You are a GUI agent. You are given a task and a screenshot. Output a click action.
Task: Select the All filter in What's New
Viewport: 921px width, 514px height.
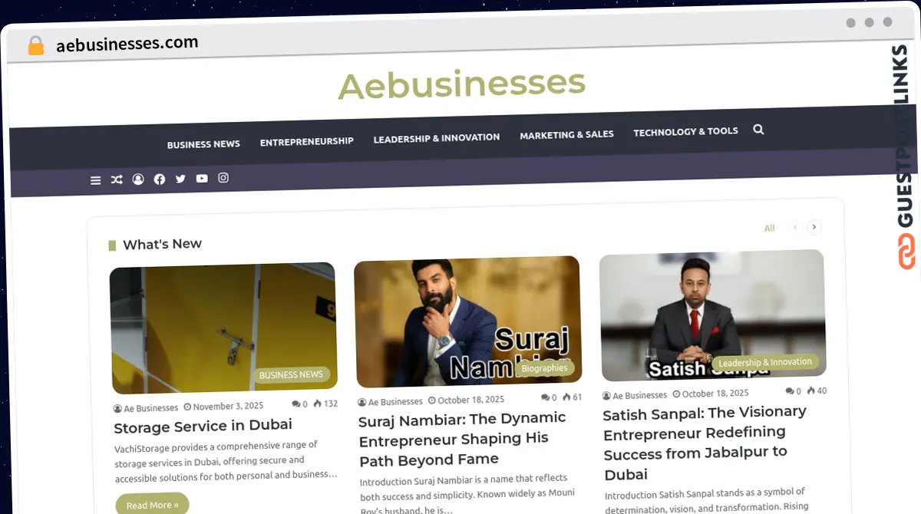click(769, 228)
